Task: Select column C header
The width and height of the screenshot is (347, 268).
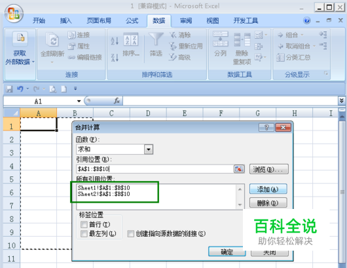Action: point(111,113)
